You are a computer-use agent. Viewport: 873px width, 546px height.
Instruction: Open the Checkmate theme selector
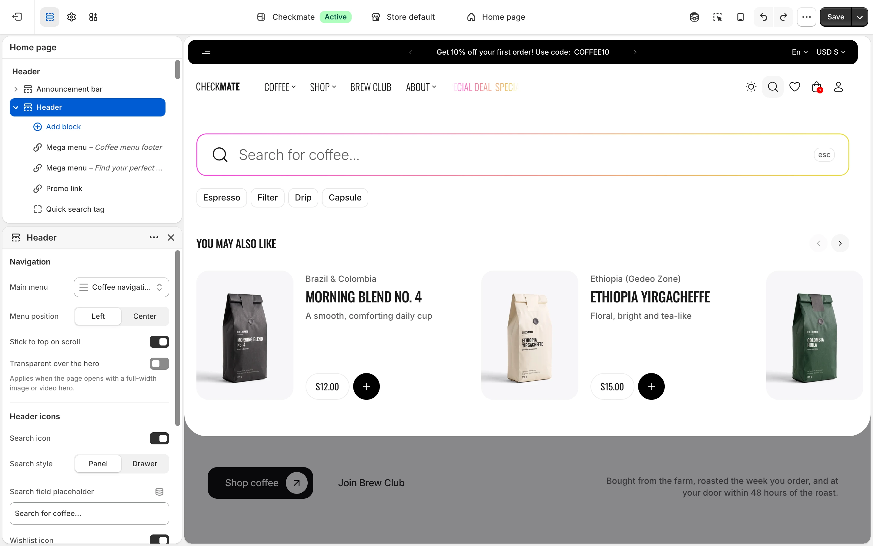point(304,17)
